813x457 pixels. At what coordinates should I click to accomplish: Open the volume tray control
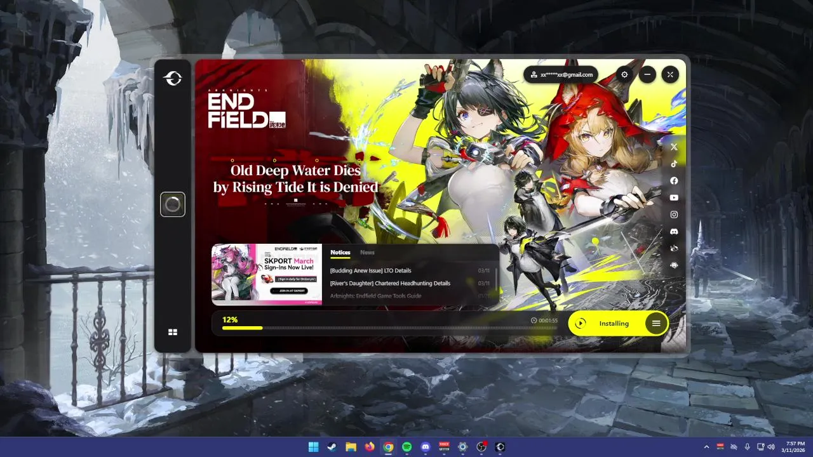click(x=771, y=447)
